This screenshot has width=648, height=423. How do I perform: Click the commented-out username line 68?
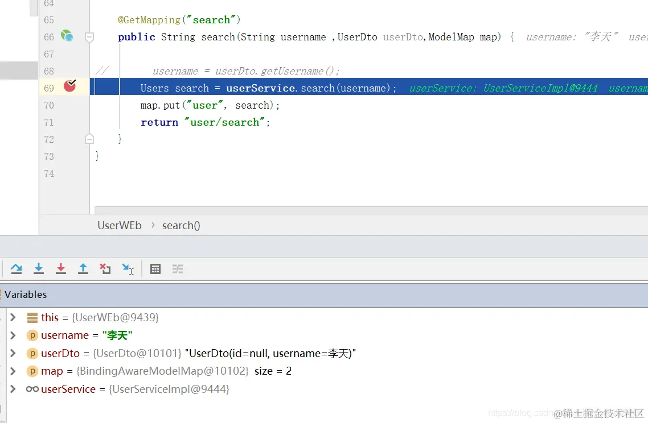pyautogui.click(x=246, y=71)
